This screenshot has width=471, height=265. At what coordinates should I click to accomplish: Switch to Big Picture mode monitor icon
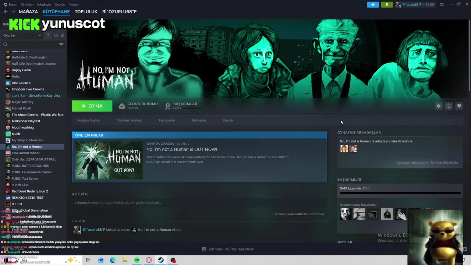(x=442, y=4)
